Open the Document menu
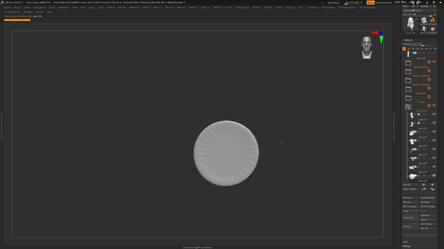444x249 pixels. tap(40, 8)
